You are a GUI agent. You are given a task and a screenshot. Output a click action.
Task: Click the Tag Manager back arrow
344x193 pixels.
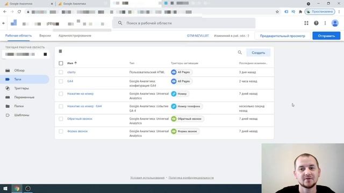[x=4, y=23]
